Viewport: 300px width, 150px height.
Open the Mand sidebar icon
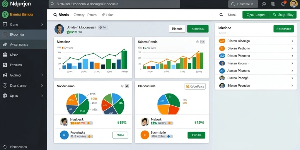[5, 55]
